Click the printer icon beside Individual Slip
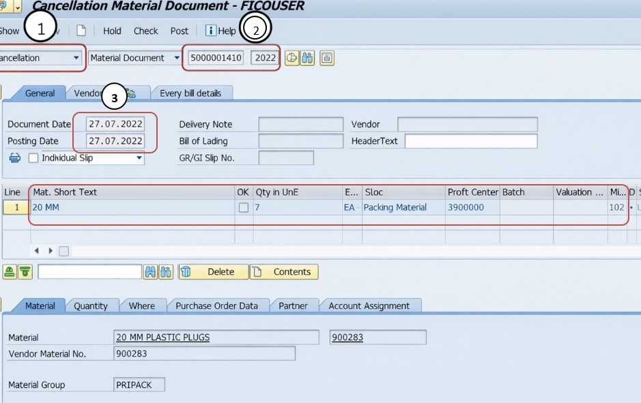This screenshot has width=641, height=403. [14, 158]
